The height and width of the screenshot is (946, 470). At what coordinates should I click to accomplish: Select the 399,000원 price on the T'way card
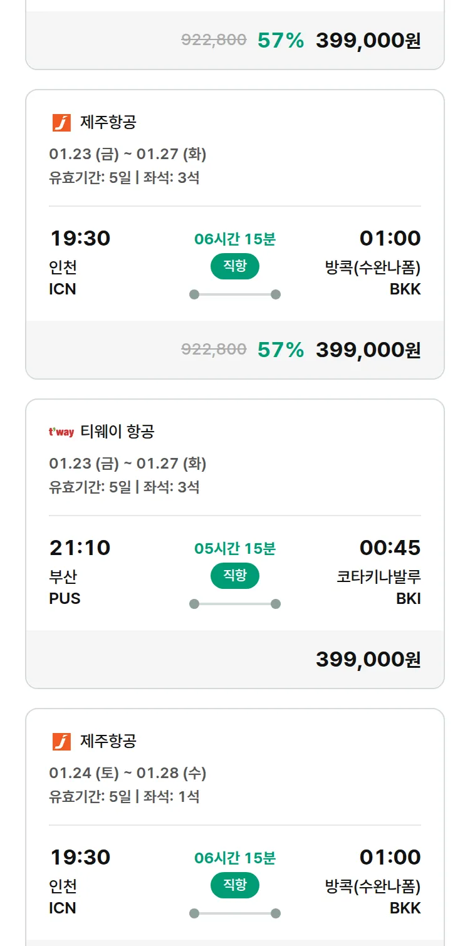click(x=368, y=659)
